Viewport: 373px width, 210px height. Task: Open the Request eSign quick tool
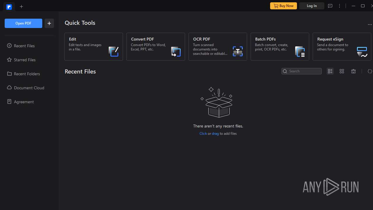coord(342,47)
